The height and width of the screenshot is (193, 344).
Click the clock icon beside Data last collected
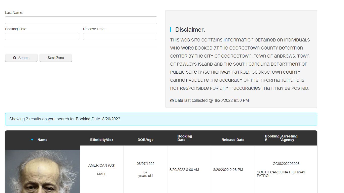tap(172, 101)
